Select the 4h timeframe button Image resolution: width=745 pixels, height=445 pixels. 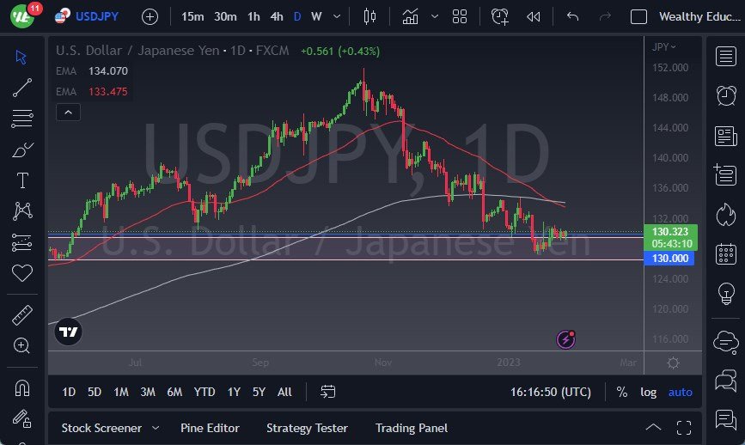point(276,16)
